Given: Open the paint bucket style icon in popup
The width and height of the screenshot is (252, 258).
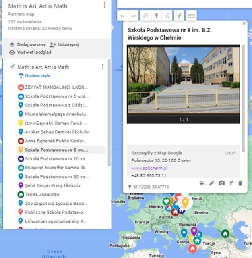Looking at the screenshot, I should (x=202, y=183).
